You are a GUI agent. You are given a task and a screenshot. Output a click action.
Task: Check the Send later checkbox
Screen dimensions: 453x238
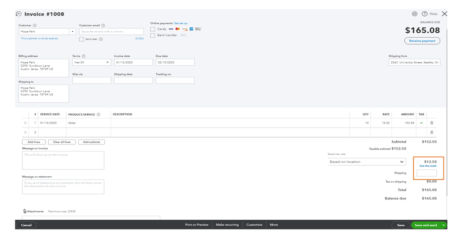coord(81,39)
